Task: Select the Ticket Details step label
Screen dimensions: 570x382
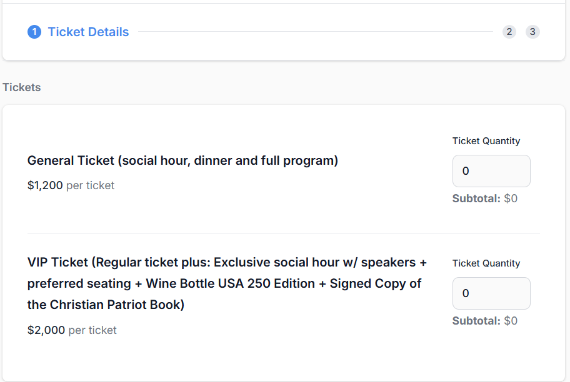Action: point(88,32)
